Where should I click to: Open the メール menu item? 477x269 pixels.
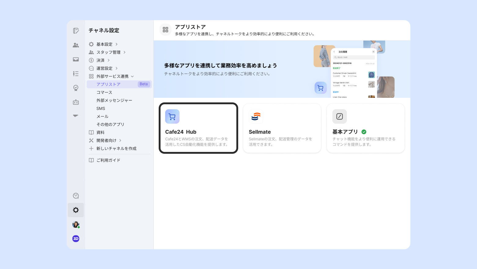(x=102, y=116)
